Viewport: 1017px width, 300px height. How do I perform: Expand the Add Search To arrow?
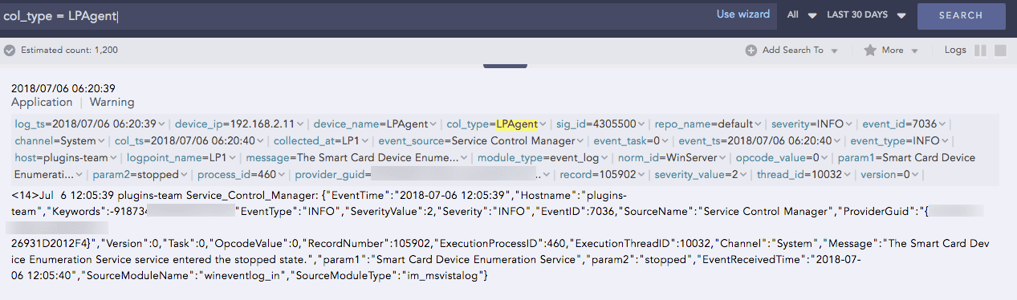(835, 51)
